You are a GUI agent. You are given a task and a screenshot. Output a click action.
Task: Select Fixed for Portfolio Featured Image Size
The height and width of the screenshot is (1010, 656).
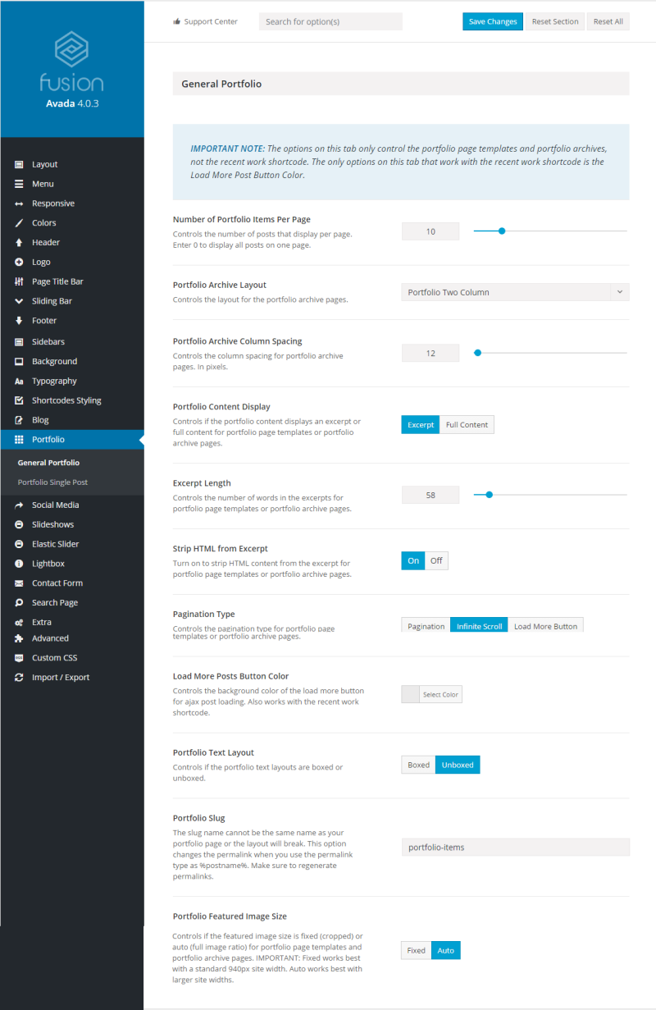tap(416, 950)
